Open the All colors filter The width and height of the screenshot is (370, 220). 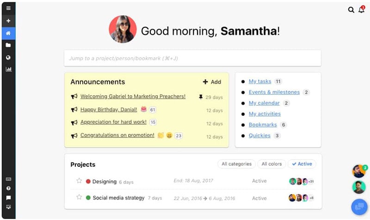click(x=271, y=164)
